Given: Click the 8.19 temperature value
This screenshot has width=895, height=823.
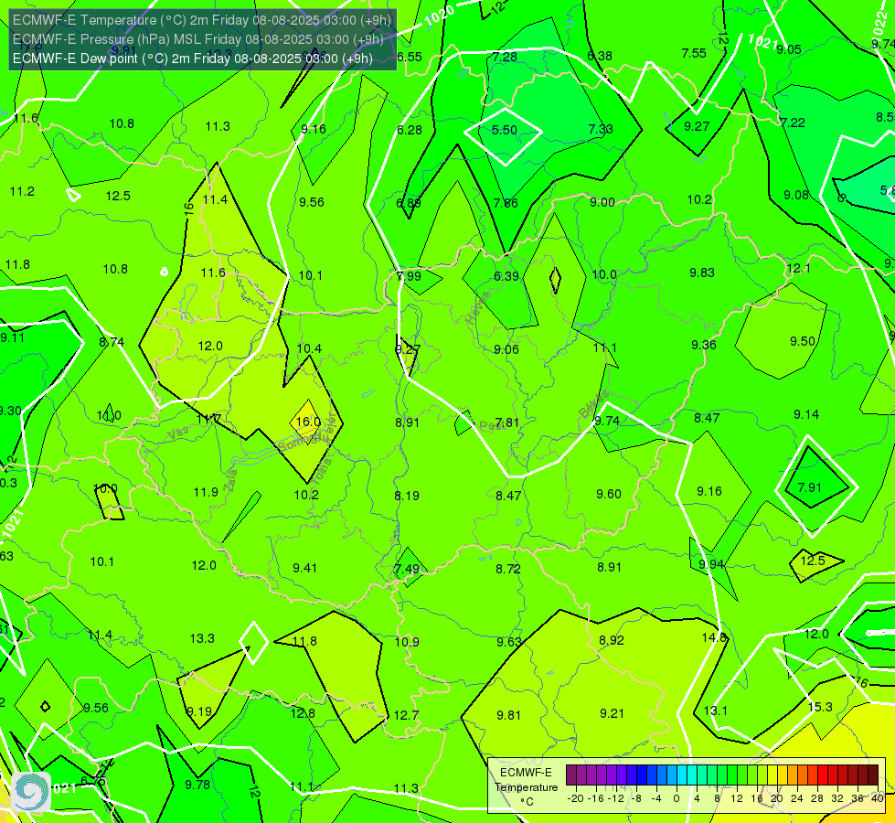Looking at the screenshot, I should [407, 495].
